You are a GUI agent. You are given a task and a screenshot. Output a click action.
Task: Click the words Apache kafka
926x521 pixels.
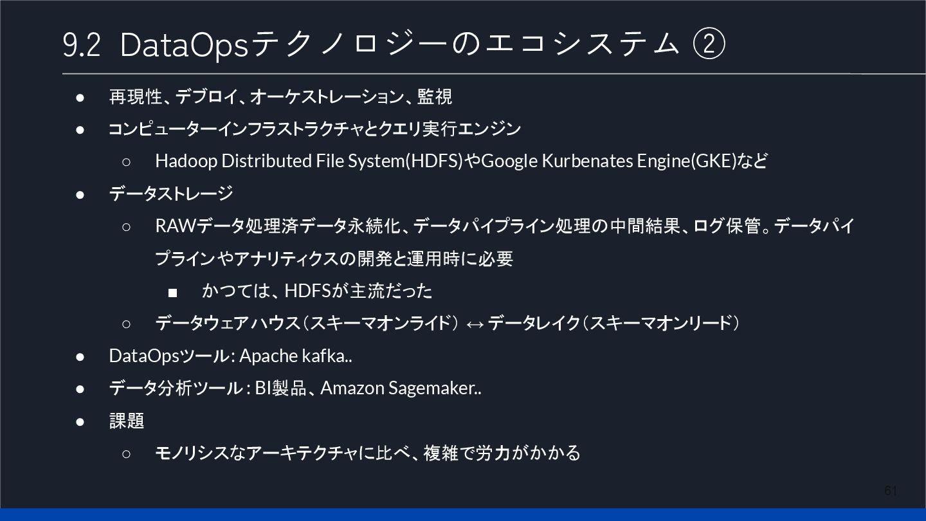tap(295, 356)
